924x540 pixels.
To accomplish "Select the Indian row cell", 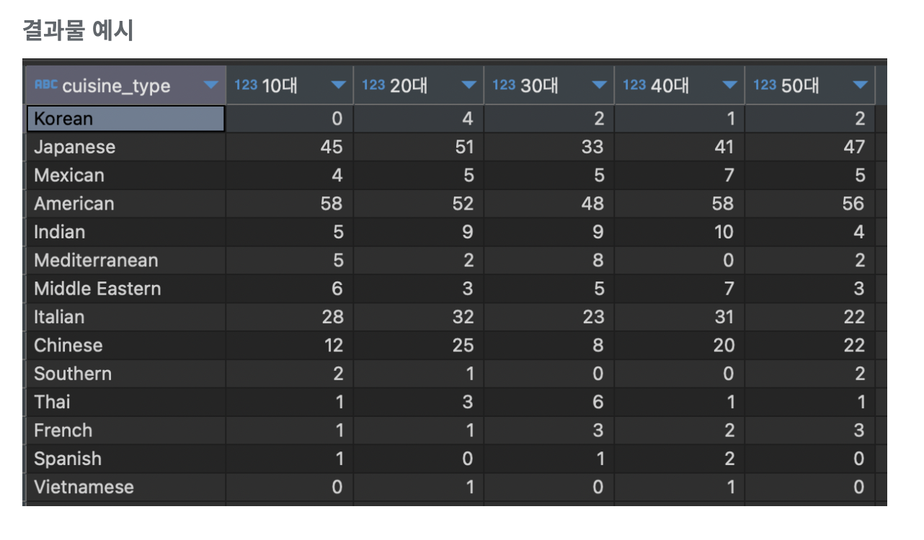I will click(125, 232).
